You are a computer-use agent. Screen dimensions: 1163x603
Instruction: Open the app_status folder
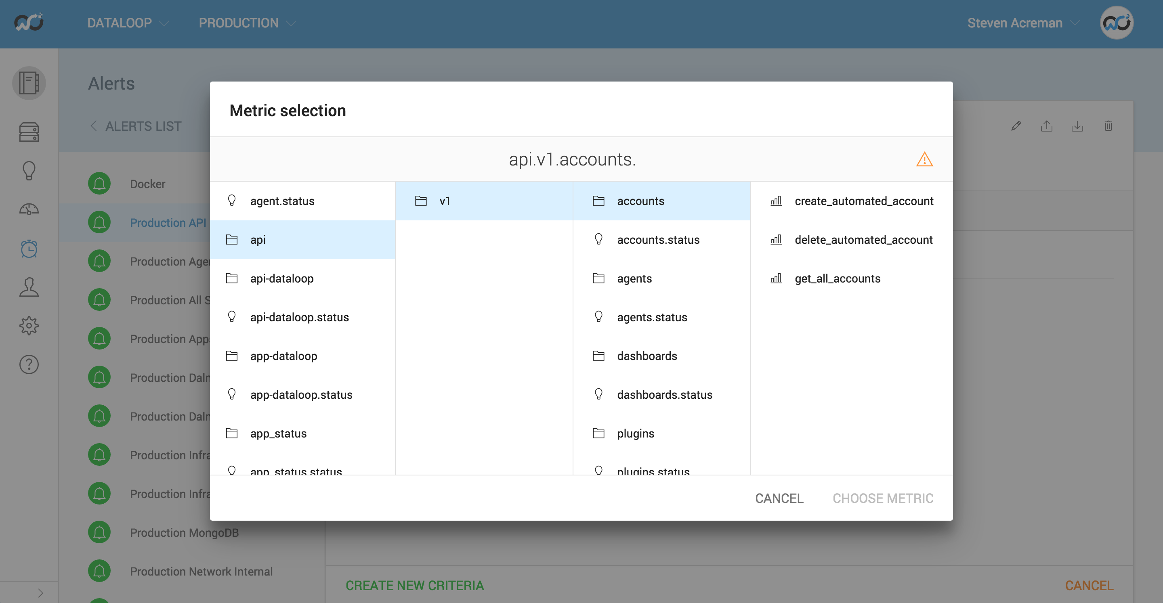coord(302,434)
